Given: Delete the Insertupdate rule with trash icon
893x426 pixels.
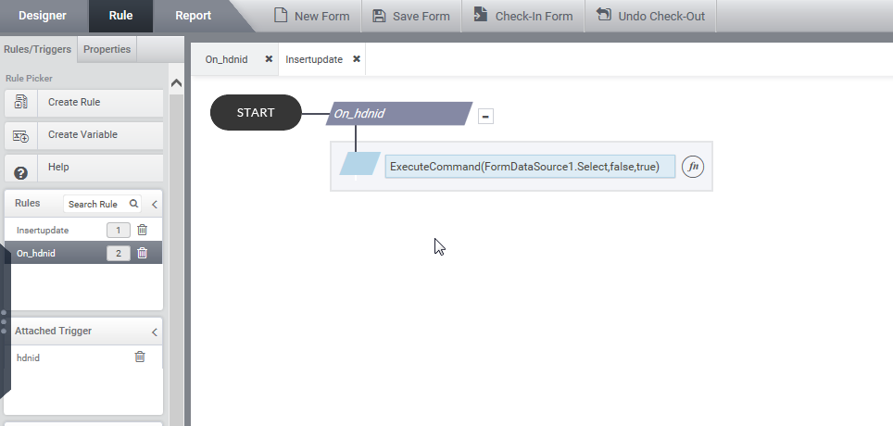Looking at the screenshot, I should (142, 231).
